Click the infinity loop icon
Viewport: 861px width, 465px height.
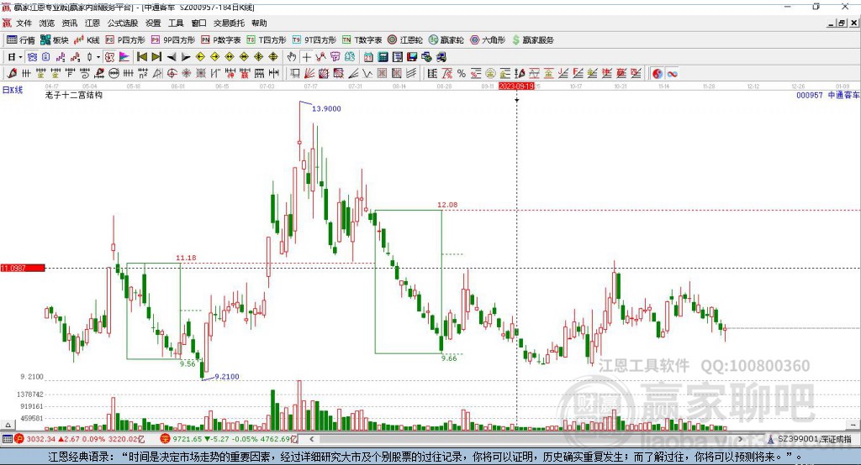pyautogui.click(x=672, y=74)
